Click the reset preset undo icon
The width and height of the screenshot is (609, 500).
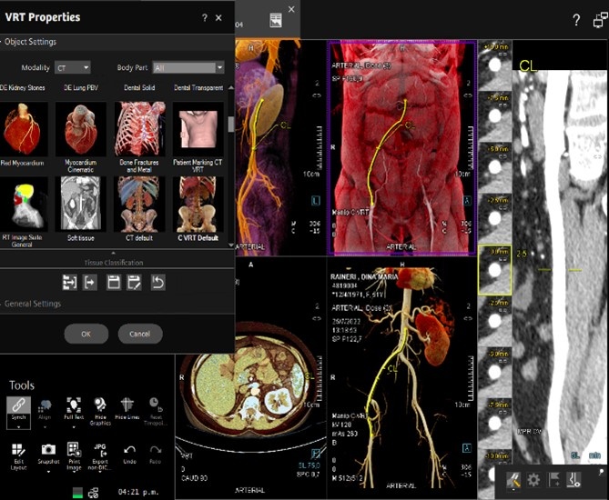[x=157, y=283]
